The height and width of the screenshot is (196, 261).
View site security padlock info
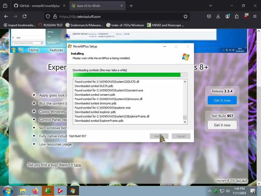point(55,17)
